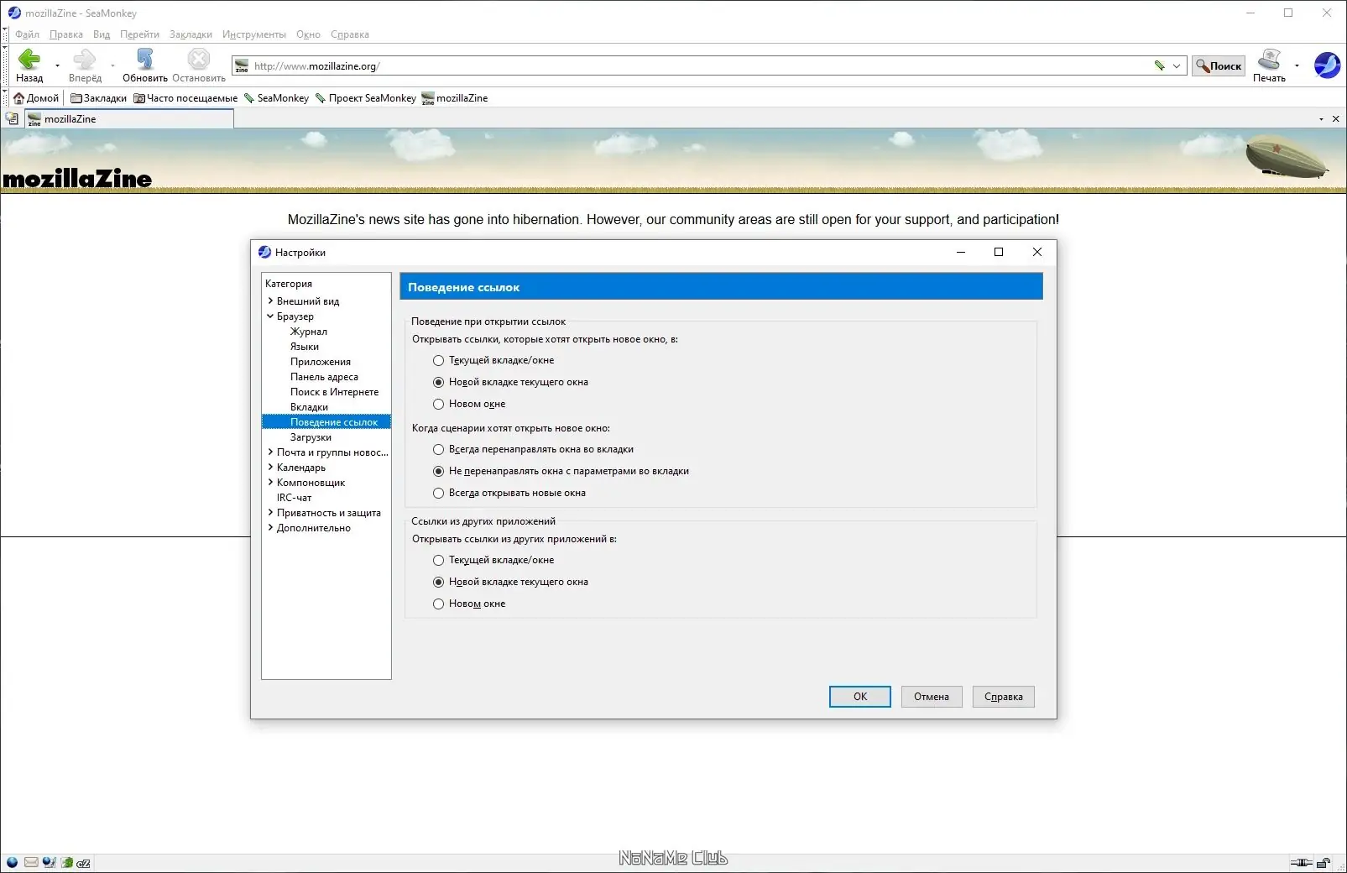The image size is (1347, 873).
Task: Click the Поиск search button
Action: coord(1219,65)
